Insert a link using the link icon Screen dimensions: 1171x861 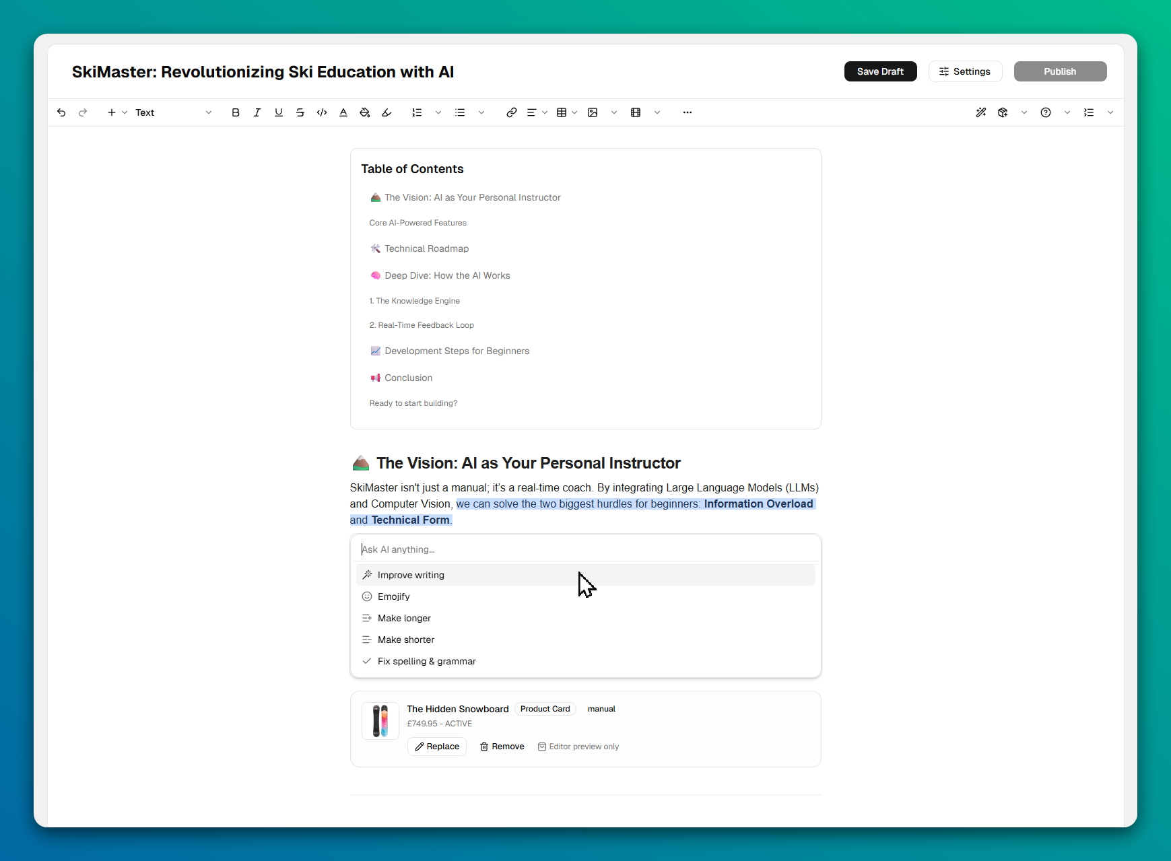click(x=512, y=112)
